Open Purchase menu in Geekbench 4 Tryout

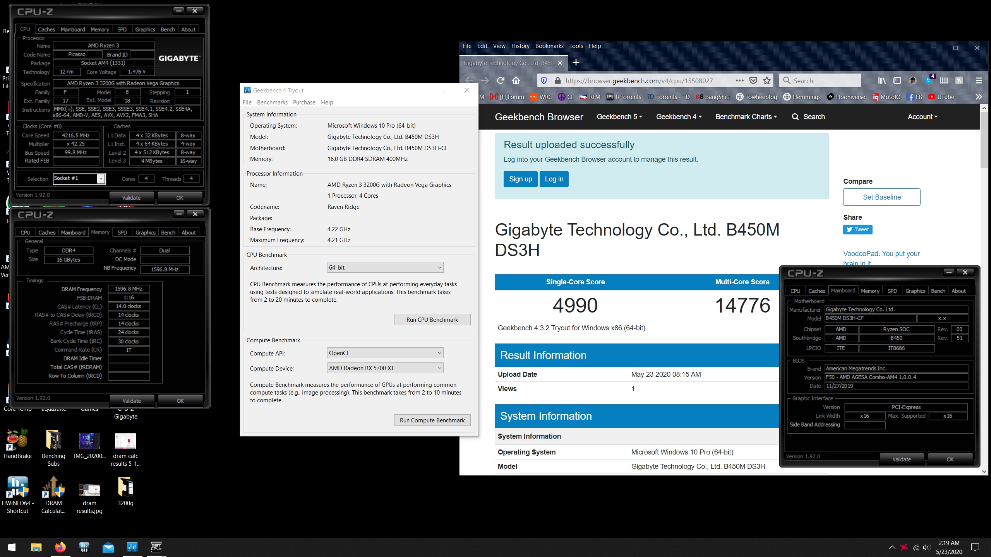304,103
